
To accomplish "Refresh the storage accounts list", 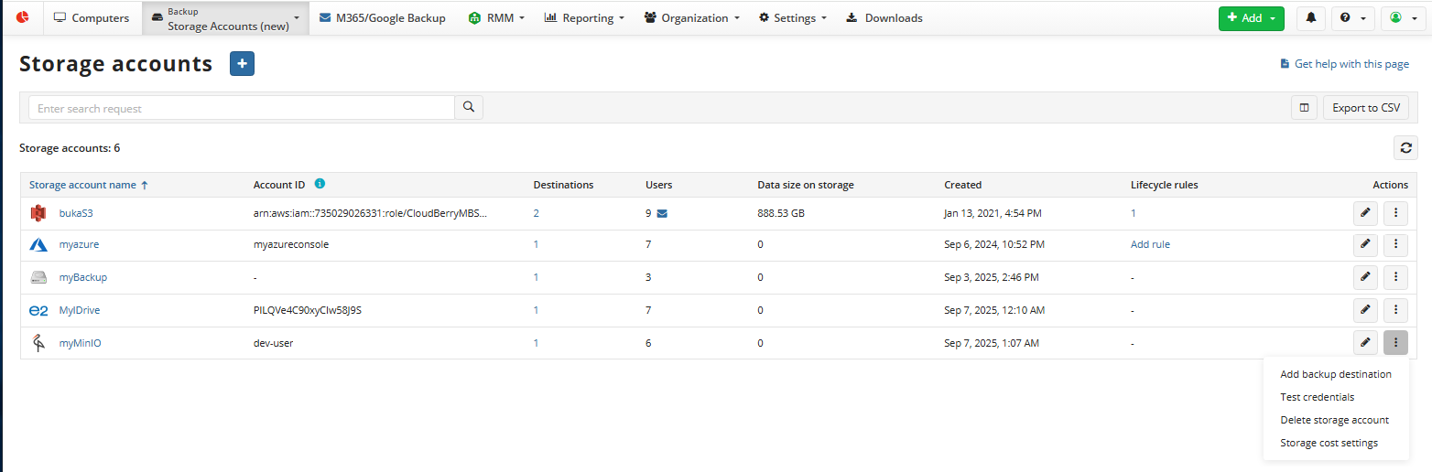I will 1405,148.
